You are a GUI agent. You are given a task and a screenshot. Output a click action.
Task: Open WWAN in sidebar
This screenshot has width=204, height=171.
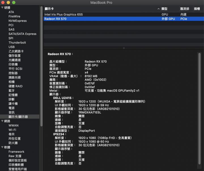[14, 125]
